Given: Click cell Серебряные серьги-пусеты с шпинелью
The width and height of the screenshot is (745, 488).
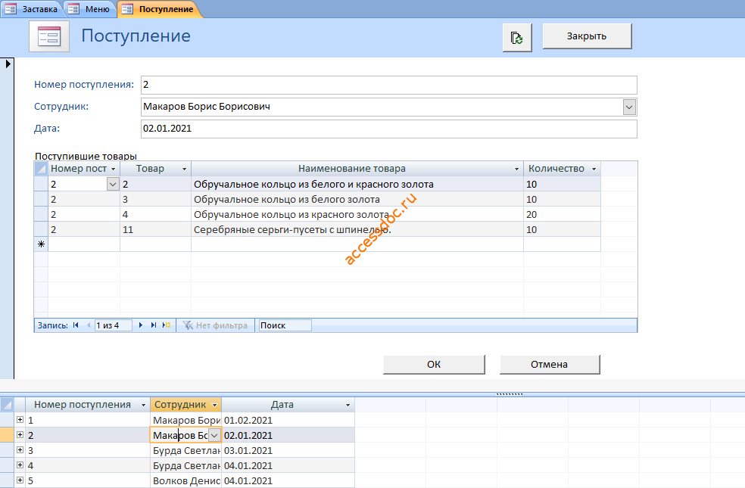Looking at the screenshot, I should pyautogui.click(x=357, y=230).
